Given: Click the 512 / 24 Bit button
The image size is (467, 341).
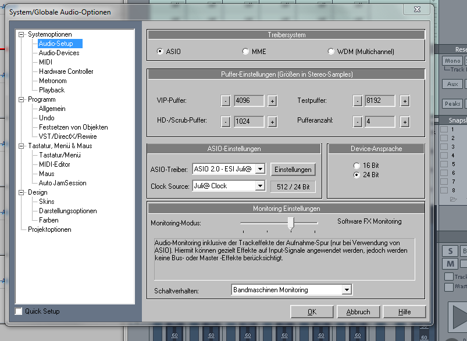Looking at the screenshot, I should [293, 186].
